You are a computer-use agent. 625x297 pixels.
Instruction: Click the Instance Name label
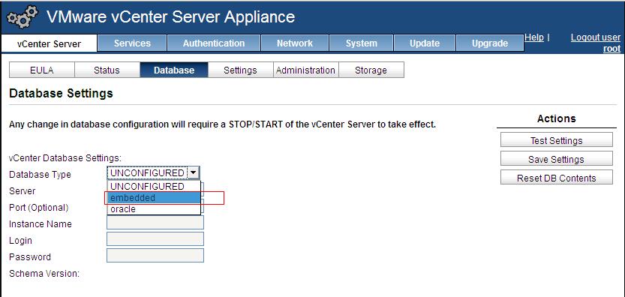(41, 224)
